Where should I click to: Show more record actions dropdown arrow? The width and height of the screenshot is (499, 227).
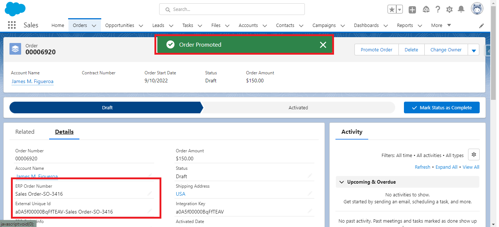pyautogui.click(x=474, y=50)
